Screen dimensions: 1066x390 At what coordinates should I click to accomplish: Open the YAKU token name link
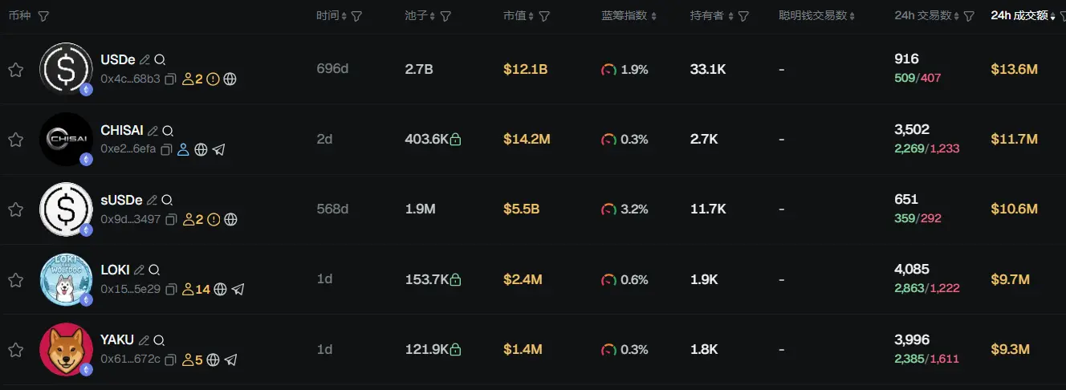tap(117, 340)
